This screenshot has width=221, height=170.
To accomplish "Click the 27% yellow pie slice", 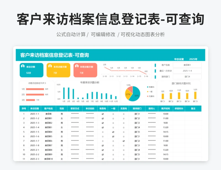I will tap(128, 95).
